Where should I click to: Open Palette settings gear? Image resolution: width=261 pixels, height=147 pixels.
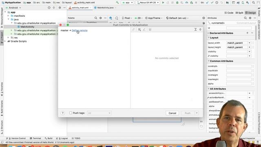pos(101,18)
